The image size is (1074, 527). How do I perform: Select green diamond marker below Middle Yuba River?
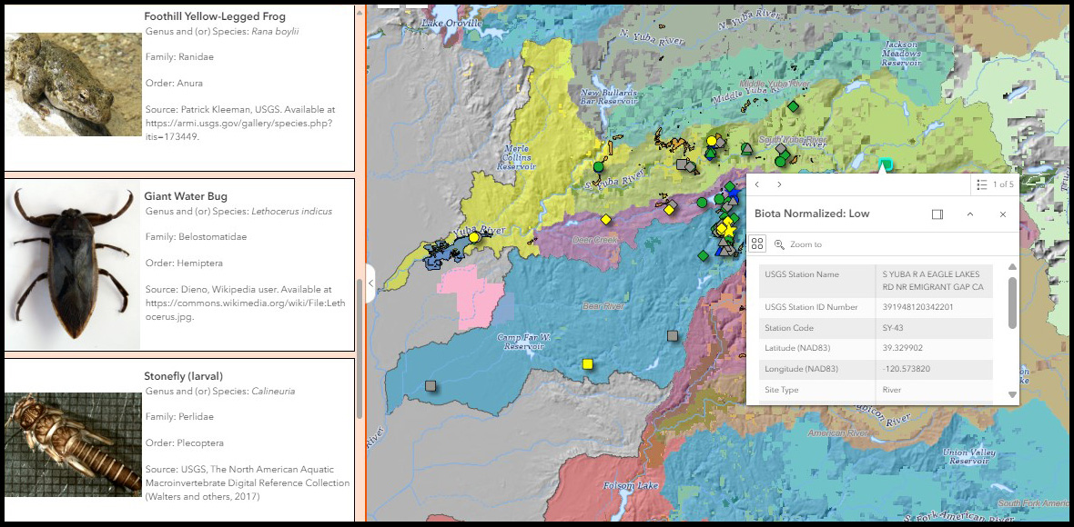click(x=793, y=106)
